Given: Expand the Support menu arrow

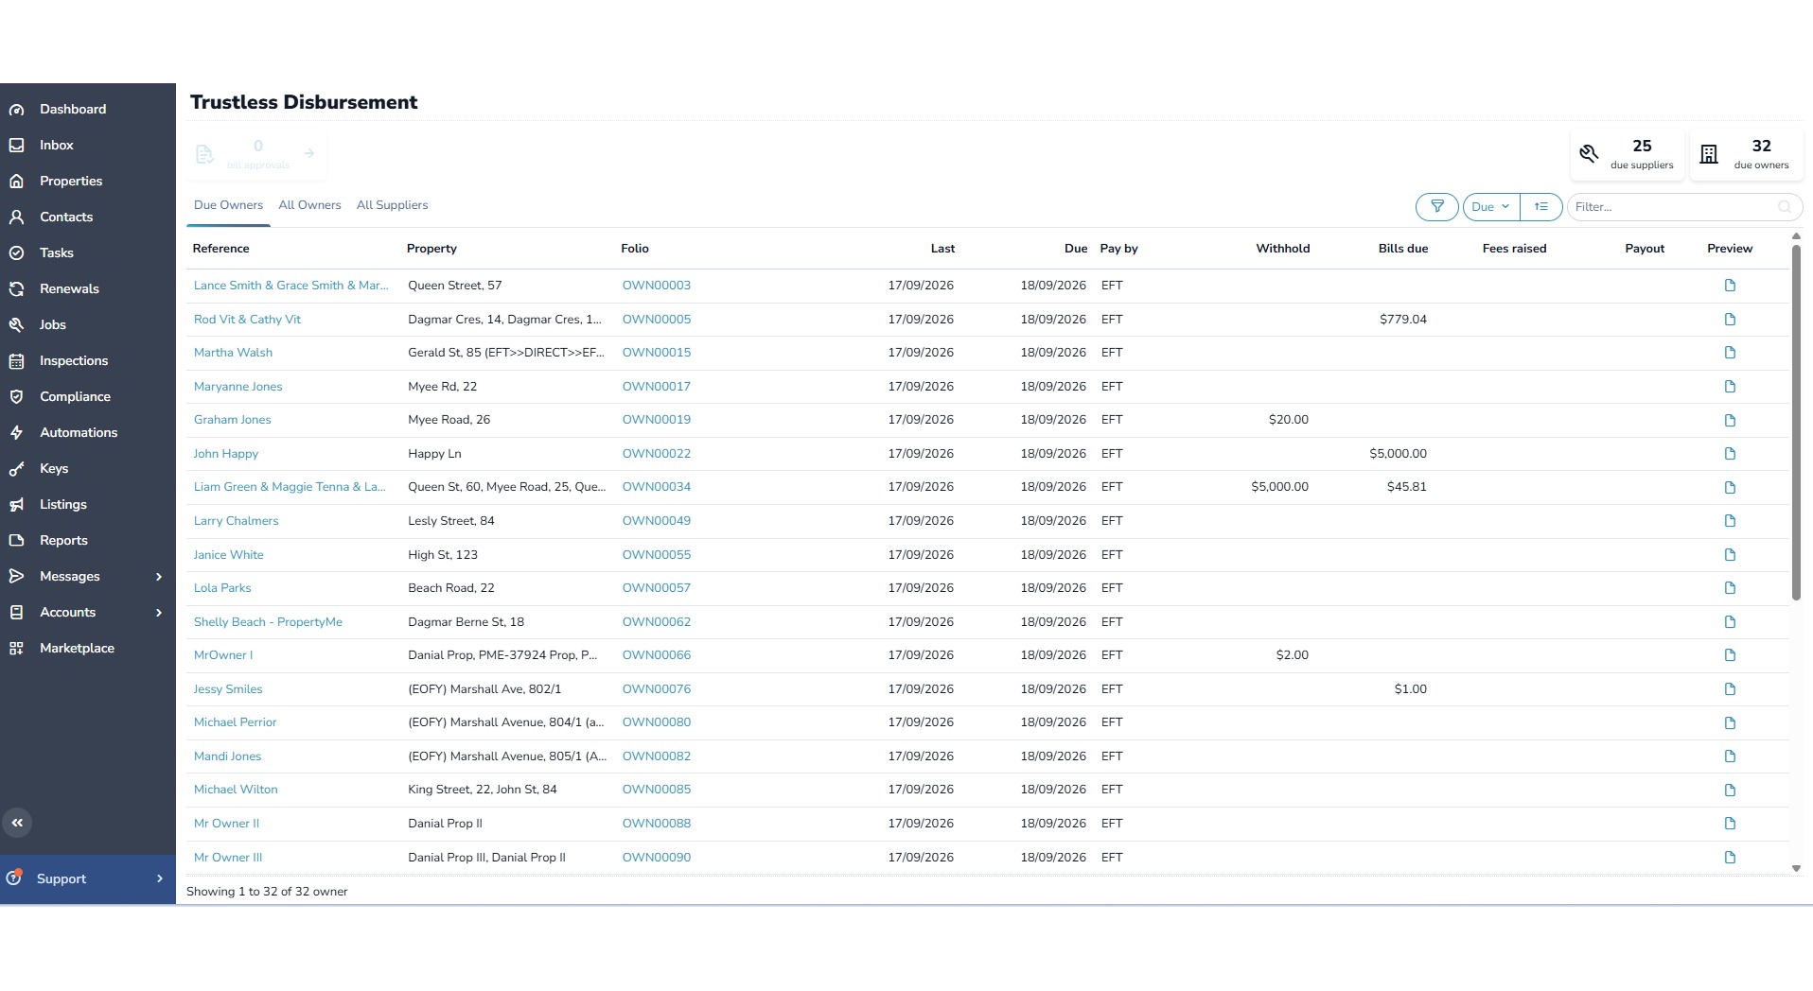Looking at the screenshot, I should [x=159, y=879].
